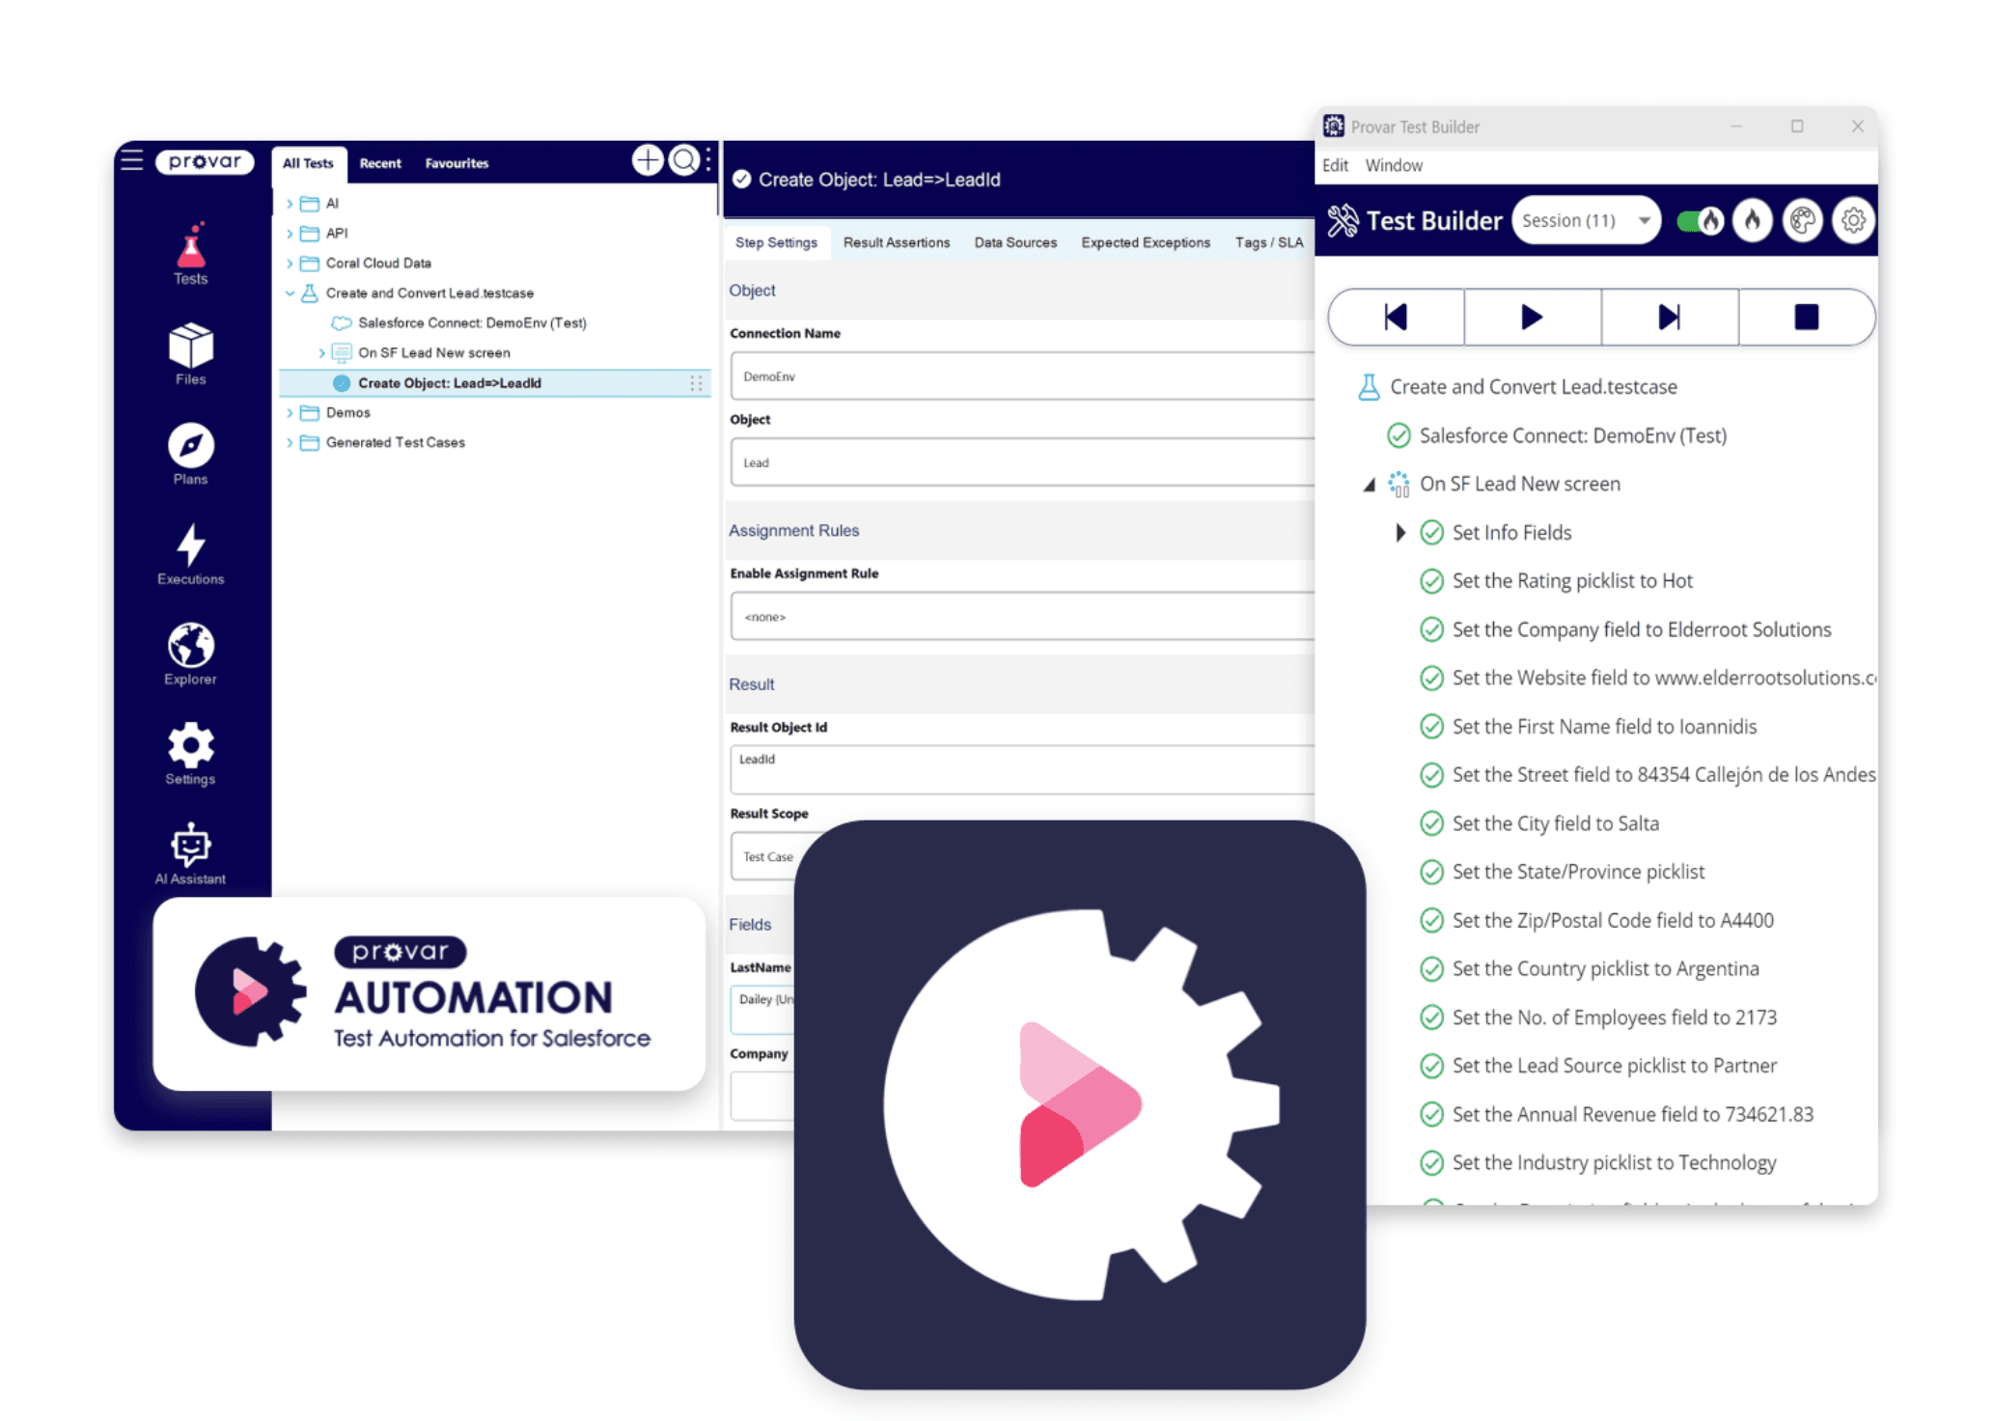
Task: Toggle the green flame switch in Test Builder
Action: (x=1699, y=221)
